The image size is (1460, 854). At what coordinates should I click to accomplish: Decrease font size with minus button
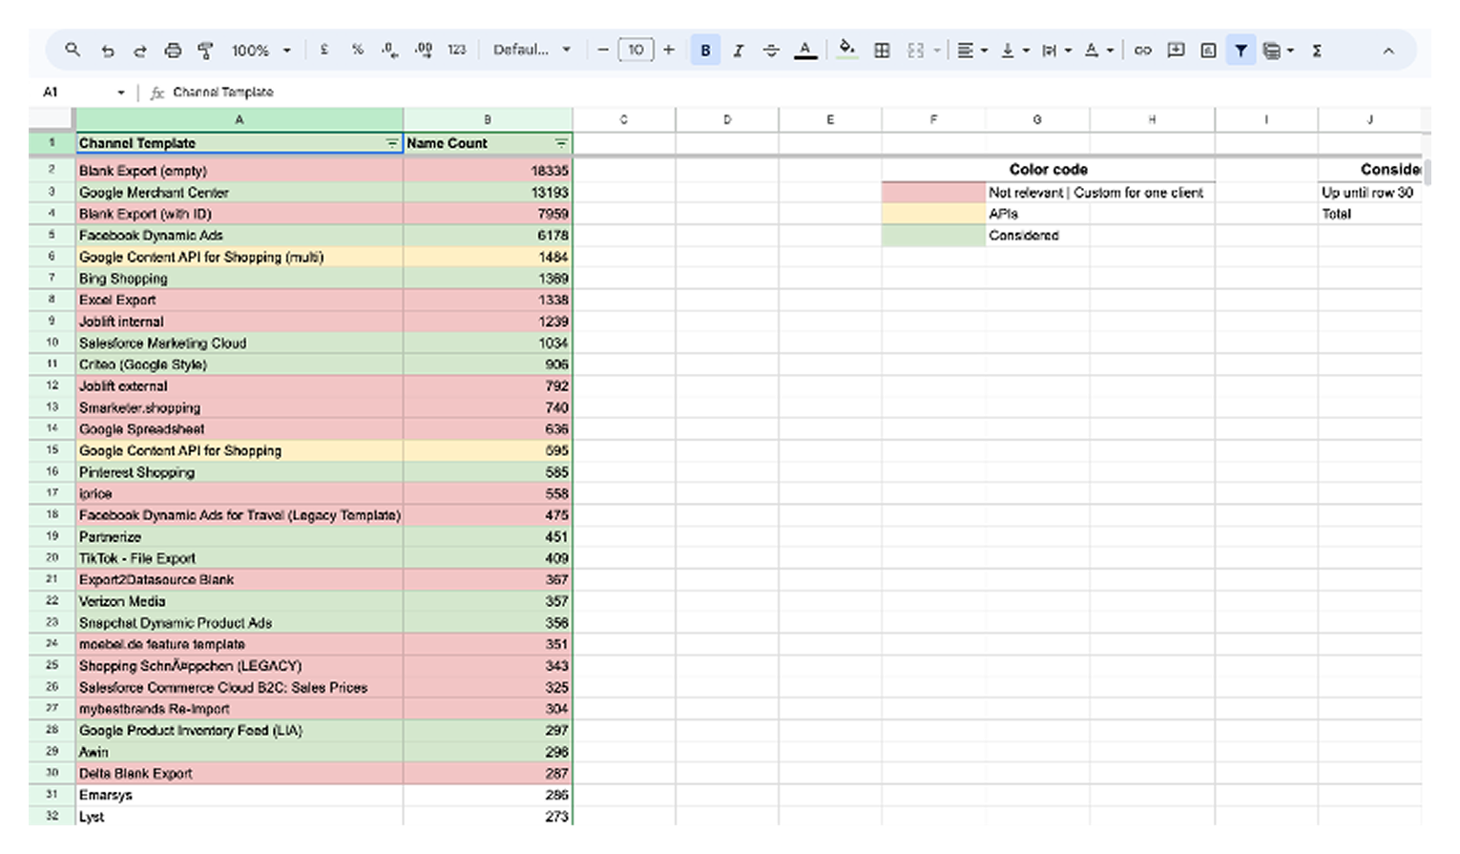(603, 50)
